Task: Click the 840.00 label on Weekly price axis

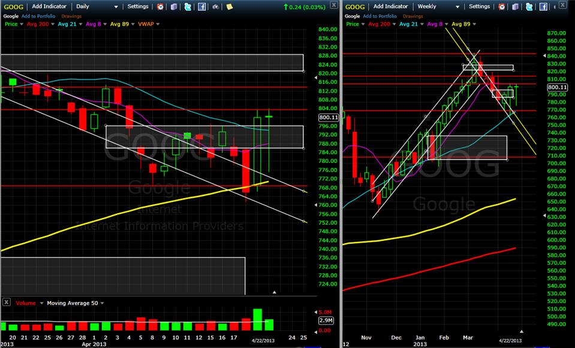Action: click(556, 56)
